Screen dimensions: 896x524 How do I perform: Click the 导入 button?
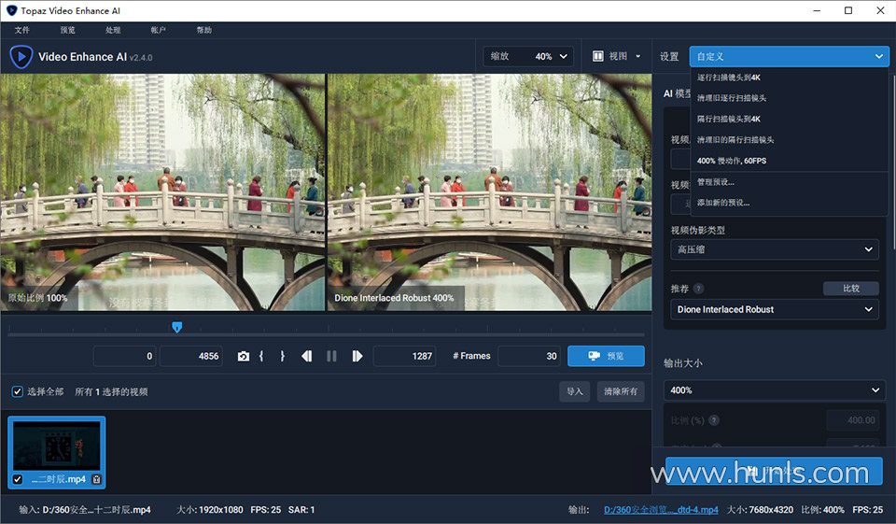click(574, 391)
